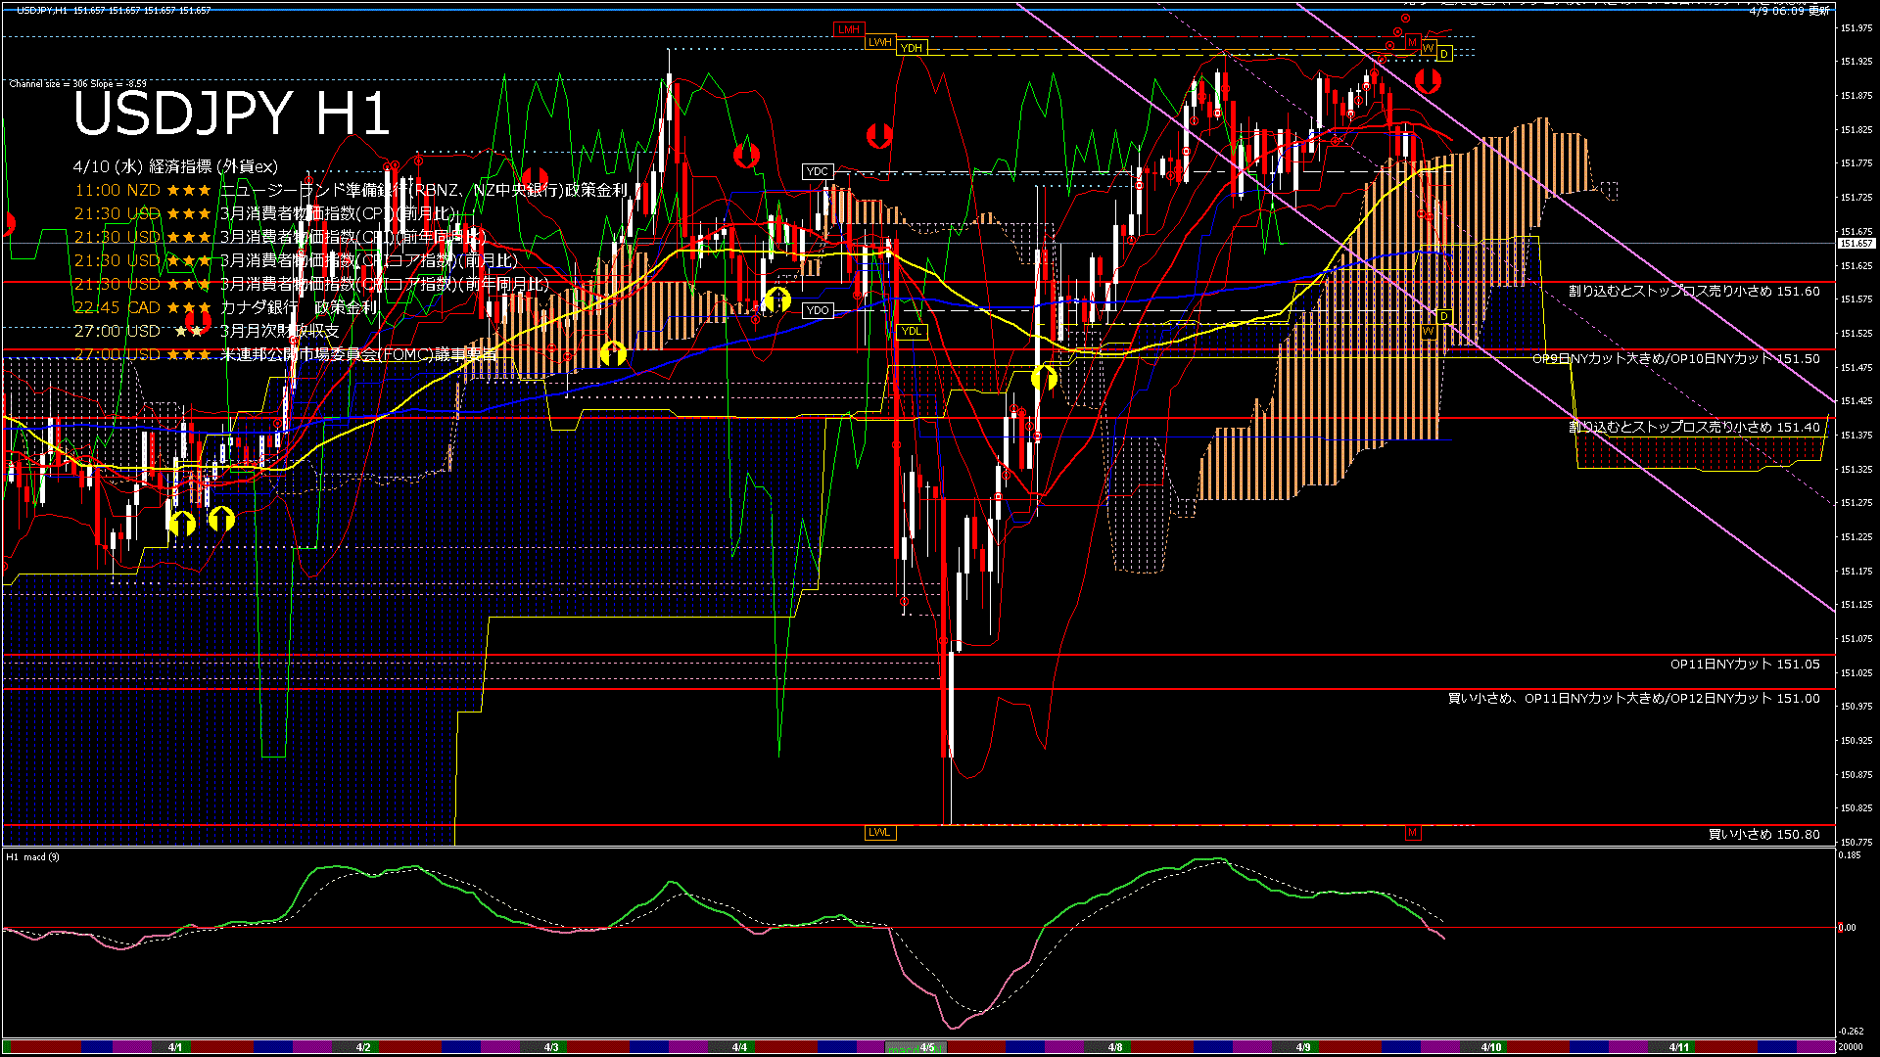Click label 'OP11日NYカット 151.05'
Viewport: 1880px width, 1057px height.
pyautogui.click(x=1745, y=664)
